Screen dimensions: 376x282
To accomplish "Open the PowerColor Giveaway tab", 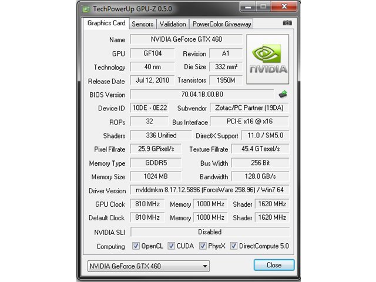I will (x=221, y=24).
